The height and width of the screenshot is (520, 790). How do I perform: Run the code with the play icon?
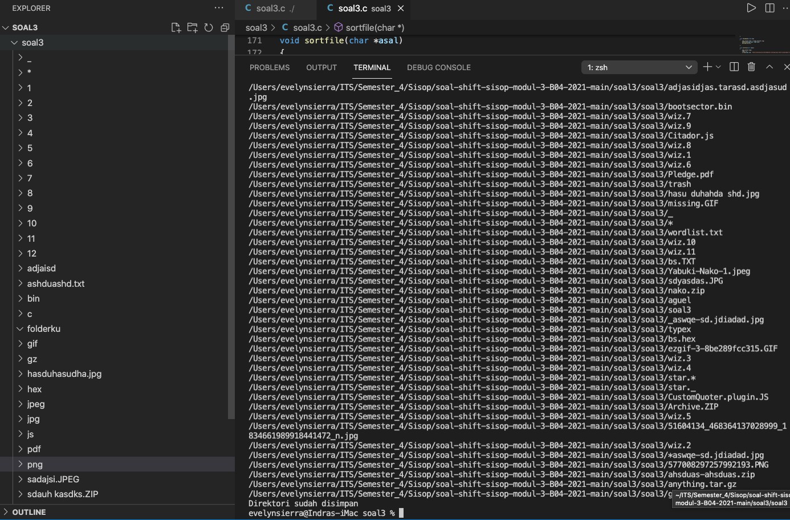pos(751,7)
